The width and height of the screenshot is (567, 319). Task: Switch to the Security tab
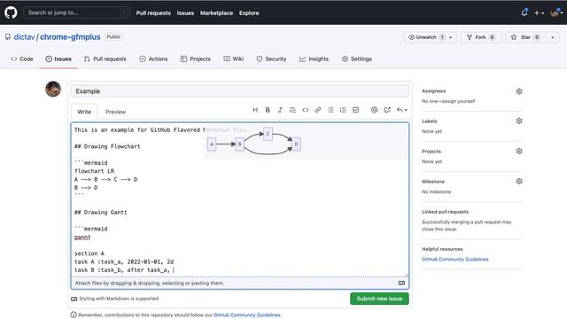coord(271,59)
